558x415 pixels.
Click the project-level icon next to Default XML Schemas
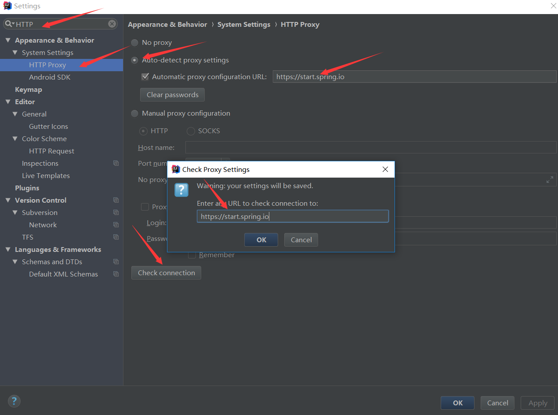coord(116,274)
